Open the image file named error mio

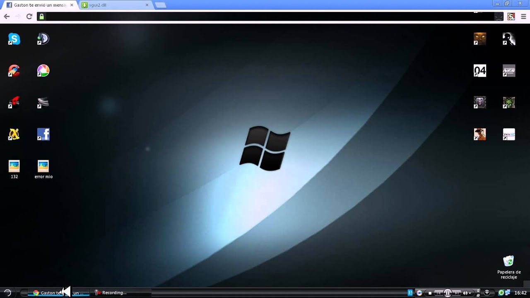[43, 169]
